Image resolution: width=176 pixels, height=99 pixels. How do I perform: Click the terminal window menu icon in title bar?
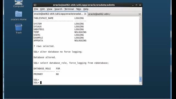(35, 5)
